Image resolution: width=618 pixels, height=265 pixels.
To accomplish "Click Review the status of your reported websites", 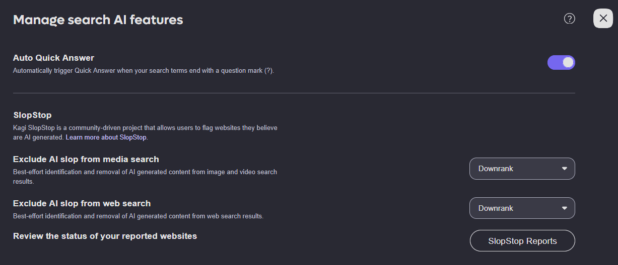I will 105,236.
